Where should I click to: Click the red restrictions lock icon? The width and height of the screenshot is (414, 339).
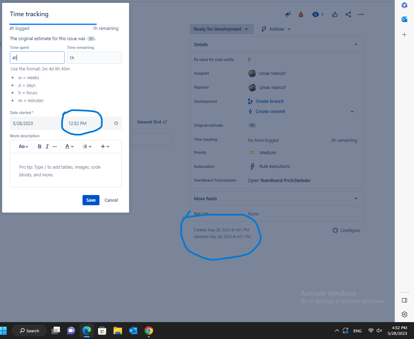(301, 14)
